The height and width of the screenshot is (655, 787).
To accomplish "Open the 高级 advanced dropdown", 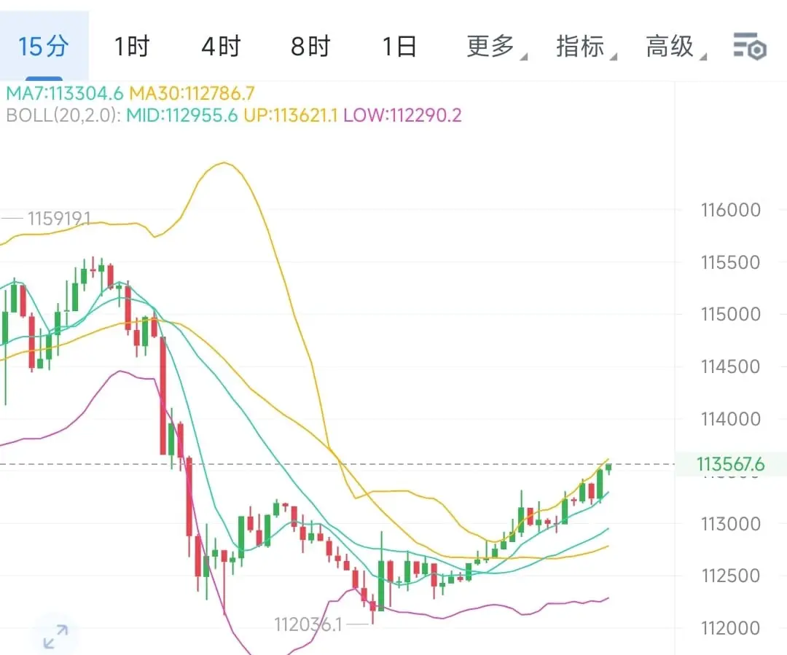I will point(675,46).
